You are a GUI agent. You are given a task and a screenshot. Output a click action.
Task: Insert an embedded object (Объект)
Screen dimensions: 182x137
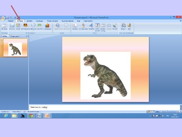tap(115, 27)
